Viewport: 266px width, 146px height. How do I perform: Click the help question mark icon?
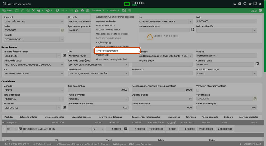coord(235,4)
